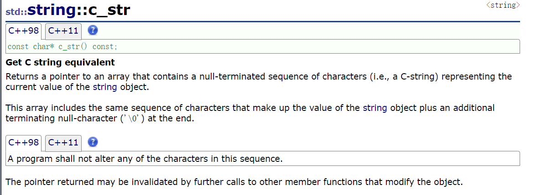Switch to the C++11 tab above the prototype
The height and width of the screenshot is (195, 547).
[63, 31]
